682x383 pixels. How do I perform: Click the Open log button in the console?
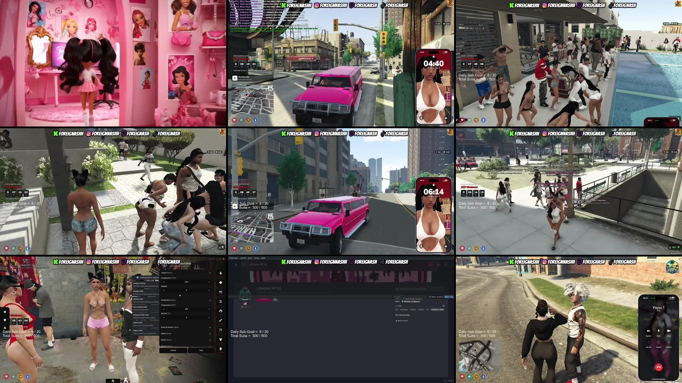(449, 297)
